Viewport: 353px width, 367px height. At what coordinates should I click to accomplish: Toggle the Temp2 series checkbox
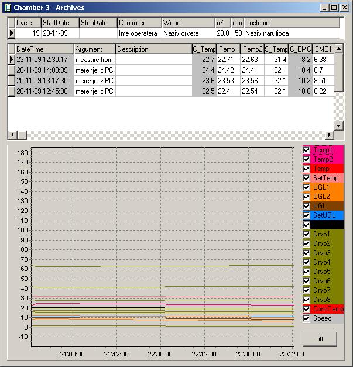point(306,159)
